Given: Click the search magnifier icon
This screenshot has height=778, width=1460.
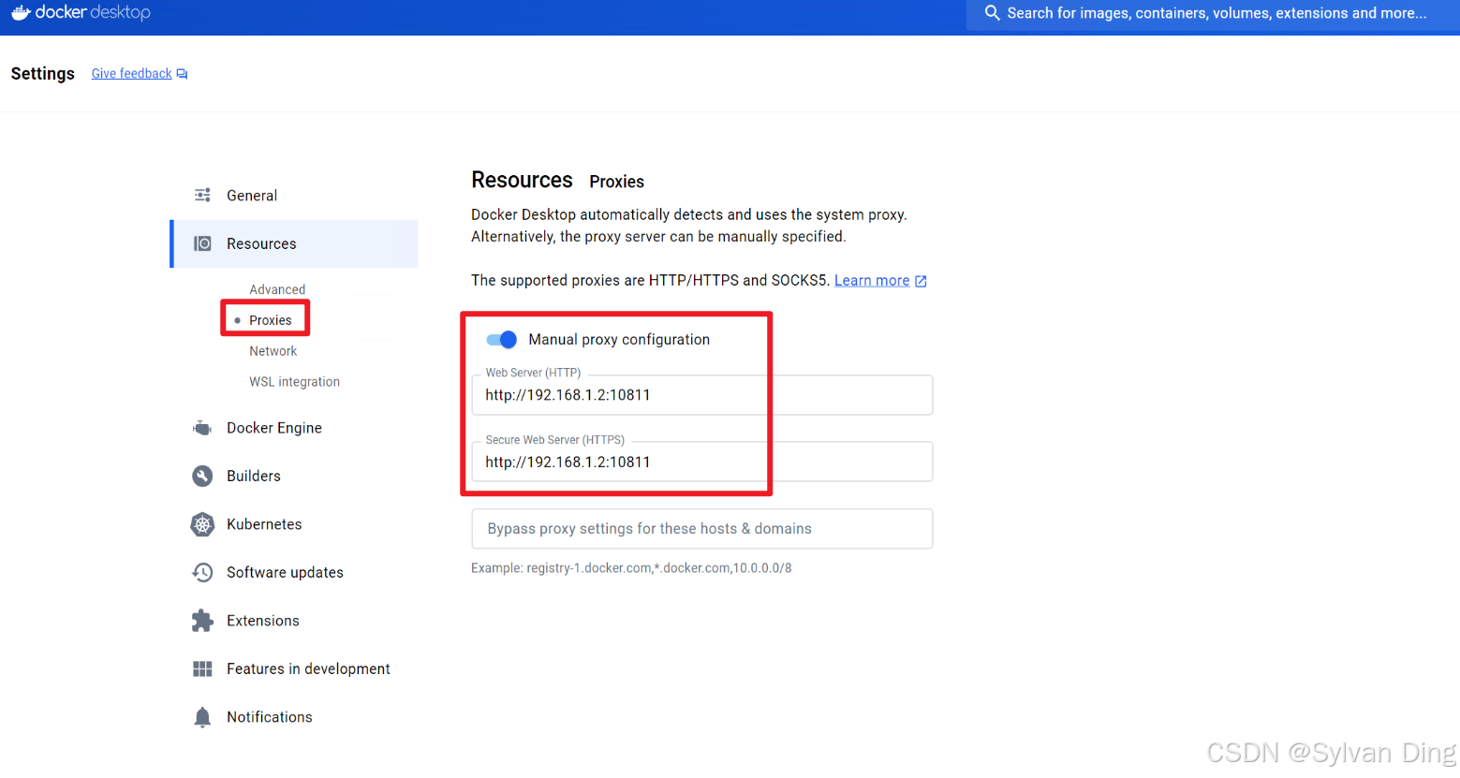Looking at the screenshot, I should [992, 13].
